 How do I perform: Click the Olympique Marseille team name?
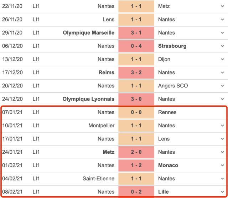pyautogui.click(x=88, y=32)
